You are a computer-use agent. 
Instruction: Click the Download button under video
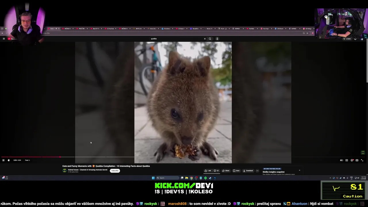coord(248,171)
